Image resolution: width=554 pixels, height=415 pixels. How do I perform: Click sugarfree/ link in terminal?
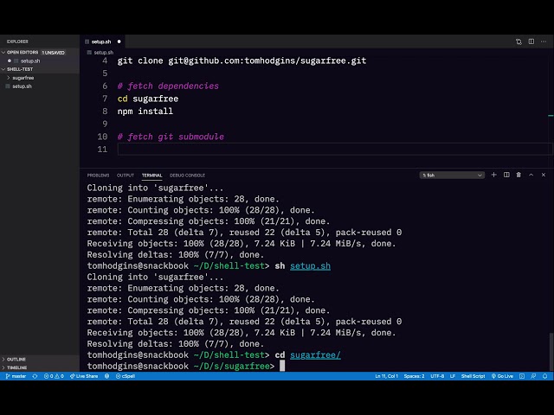(x=315, y=355)
